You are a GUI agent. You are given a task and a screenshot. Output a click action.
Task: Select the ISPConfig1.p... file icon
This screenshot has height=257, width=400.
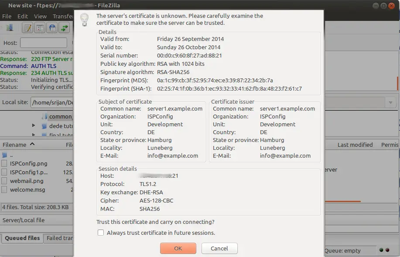[x=4, y=172]
